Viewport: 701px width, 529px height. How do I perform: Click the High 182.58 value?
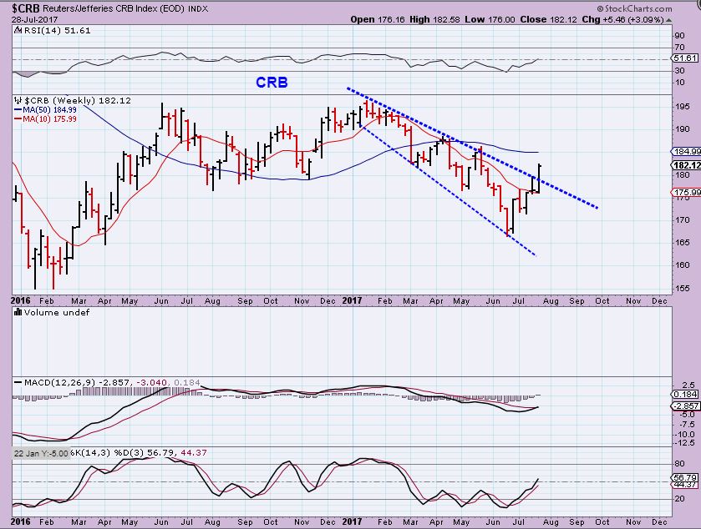click(435, 20)
